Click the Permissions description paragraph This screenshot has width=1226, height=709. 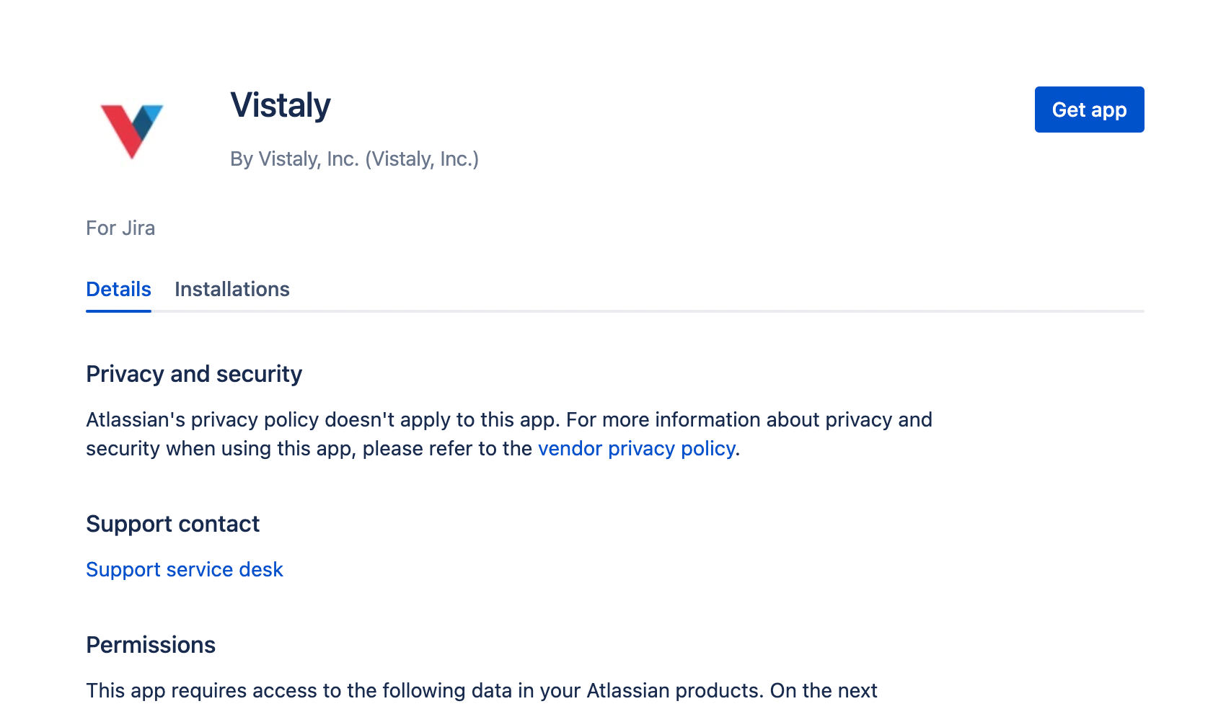click(482, 690)
